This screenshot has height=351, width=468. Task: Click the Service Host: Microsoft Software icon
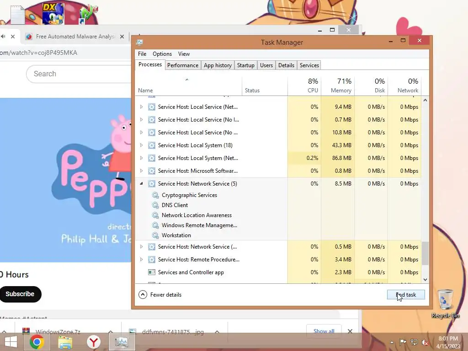(152, 171)
